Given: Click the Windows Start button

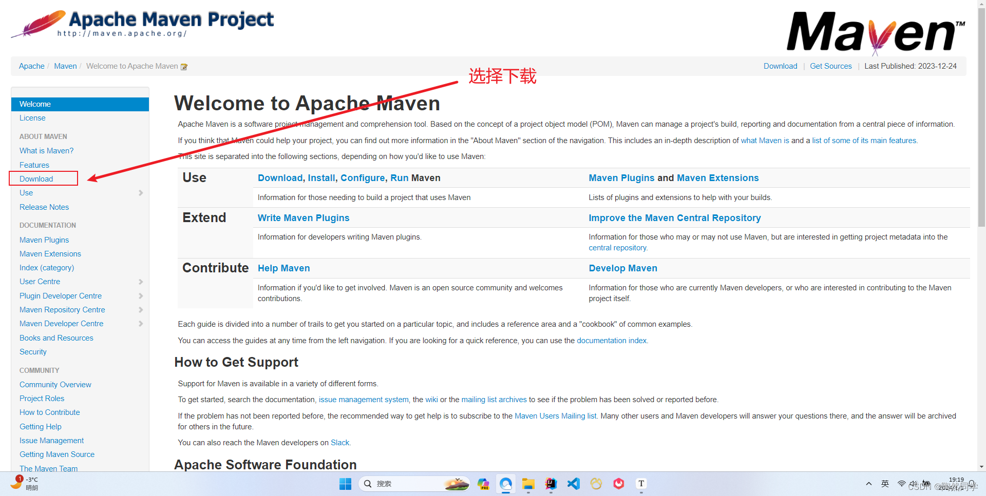Looking at the screenshot, I should click(x=345, y=483).
